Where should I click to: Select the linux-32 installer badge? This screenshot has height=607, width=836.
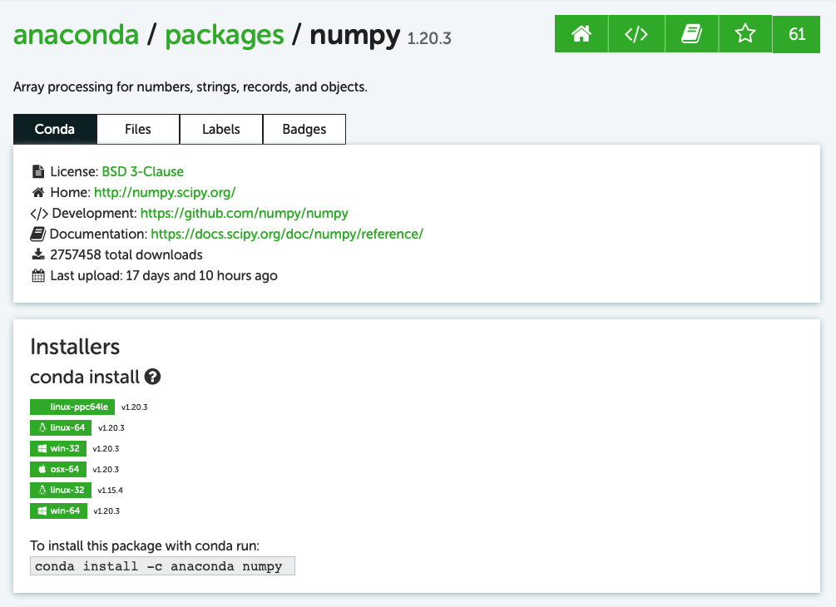tap(60, 490)
